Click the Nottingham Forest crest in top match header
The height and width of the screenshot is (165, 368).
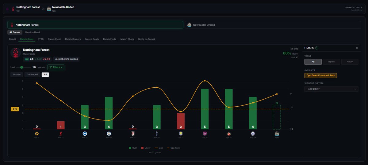13,9
